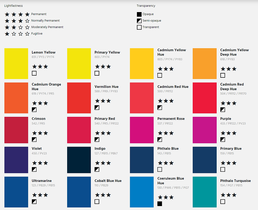Select the Cadmium Orange Hue swatch
The image size is (258, 210).
16,98
